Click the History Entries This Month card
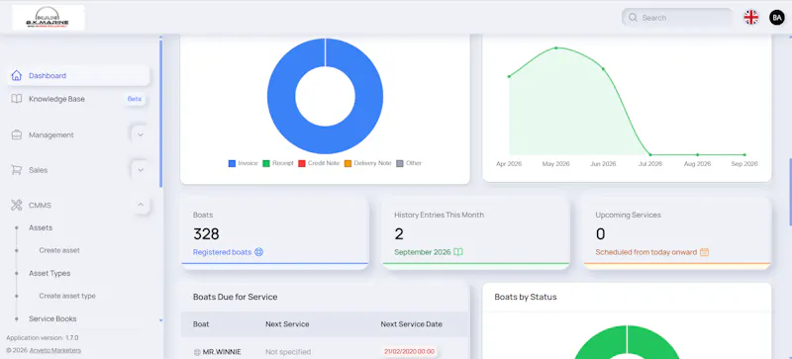This screenshot has height=359, width=792. click(476, 233)
